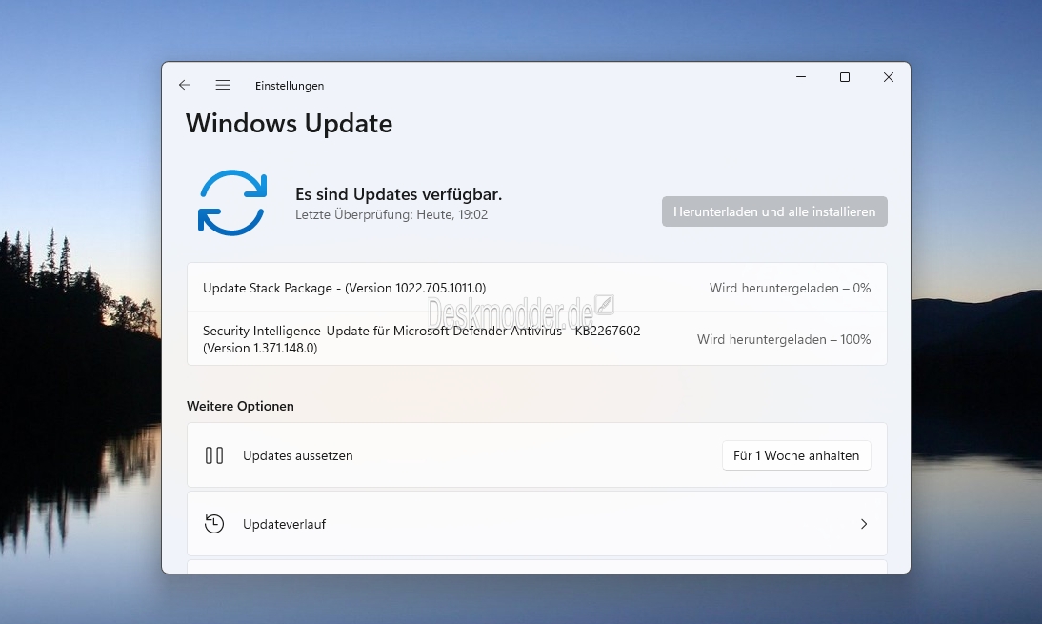
Task: Click the 'Es sind Updates verfügbar.' heading
Action: pyautogui.click(x=399, y=194)
